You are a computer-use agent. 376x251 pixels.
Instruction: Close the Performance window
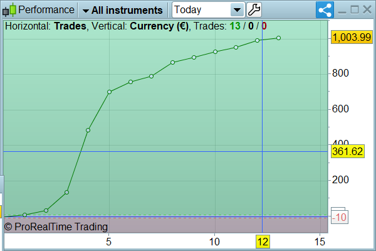[367, 10]
